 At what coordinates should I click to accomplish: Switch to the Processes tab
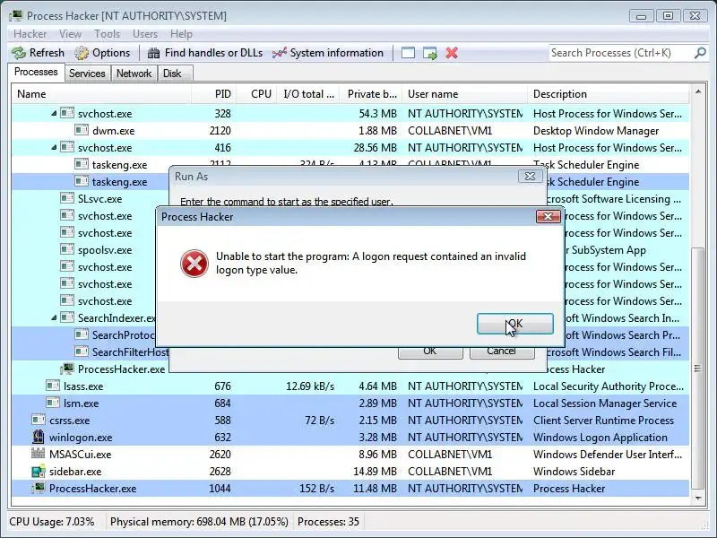click(x=36, y=72)
